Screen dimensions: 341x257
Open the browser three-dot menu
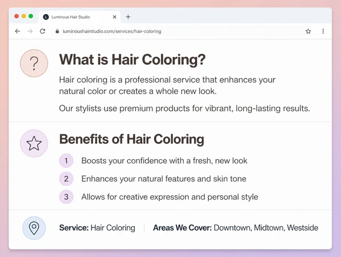tap(323, 31)
